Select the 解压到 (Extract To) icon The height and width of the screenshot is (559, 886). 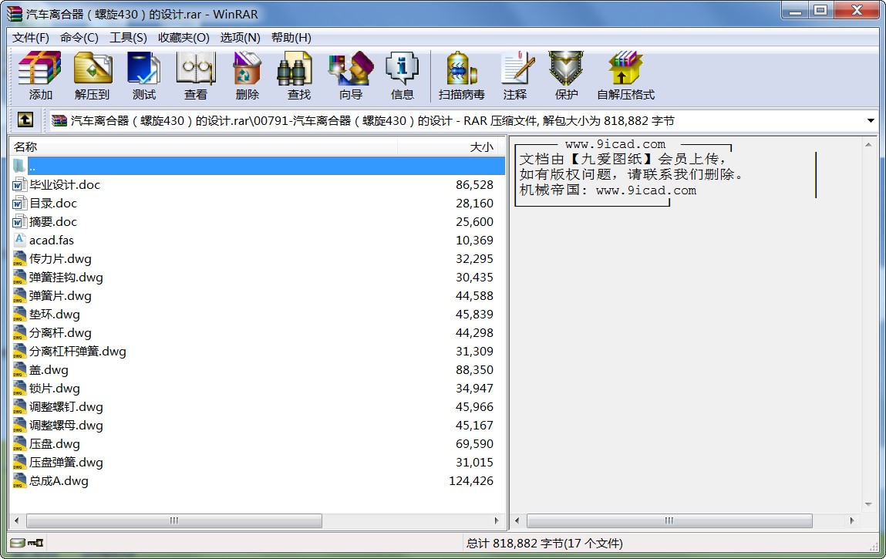pyautogui.click(x=93, y=75)
